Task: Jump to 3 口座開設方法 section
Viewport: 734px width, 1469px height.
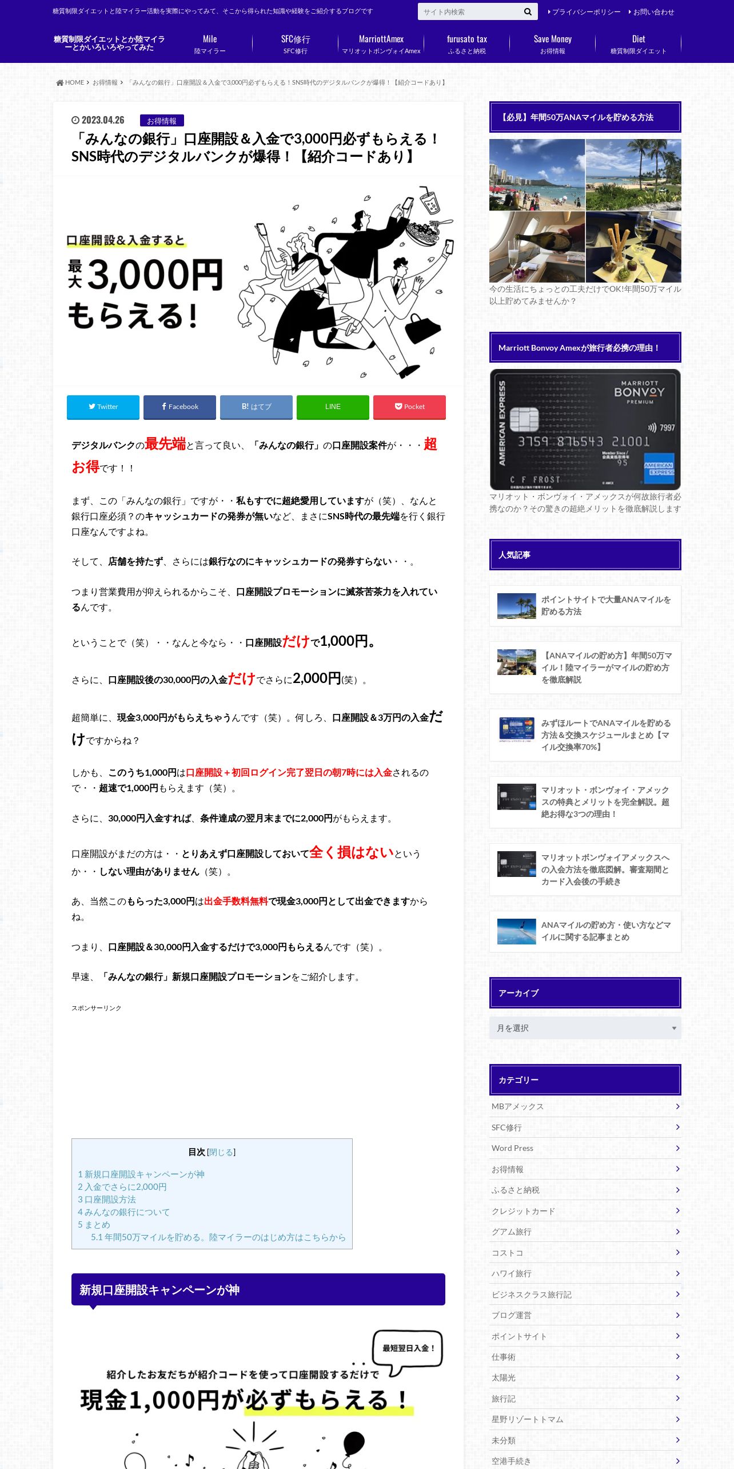Action: click(107, 1200)
